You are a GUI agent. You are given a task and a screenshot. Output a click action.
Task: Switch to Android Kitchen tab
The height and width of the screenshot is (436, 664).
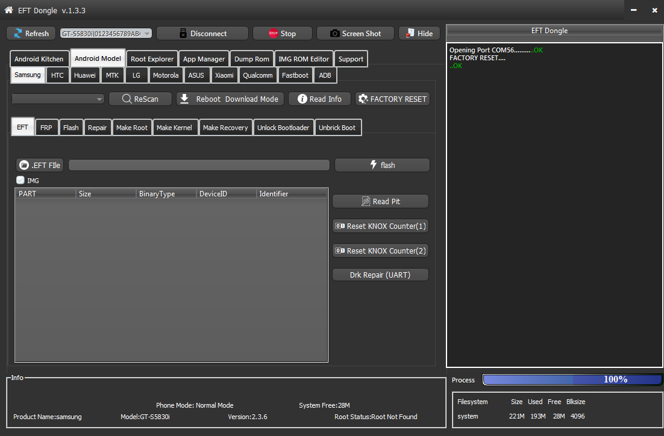click(x=39, y=59)
